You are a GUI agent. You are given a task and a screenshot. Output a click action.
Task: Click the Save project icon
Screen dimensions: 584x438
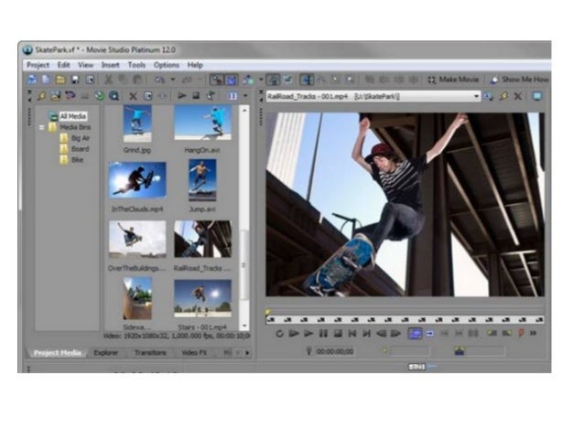(75, 80)
